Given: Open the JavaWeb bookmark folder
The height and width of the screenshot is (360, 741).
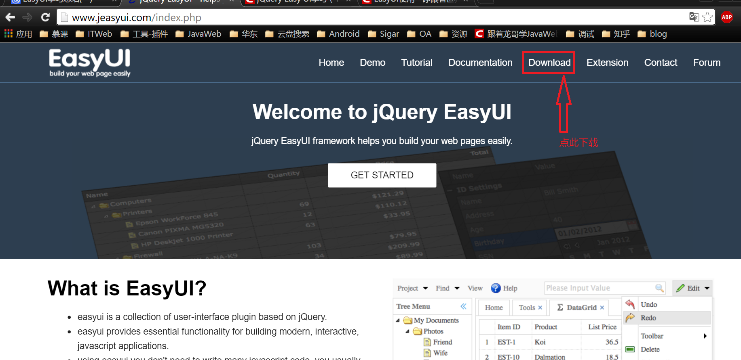Looking at the screenshot, I should click(x=198, y=34).
